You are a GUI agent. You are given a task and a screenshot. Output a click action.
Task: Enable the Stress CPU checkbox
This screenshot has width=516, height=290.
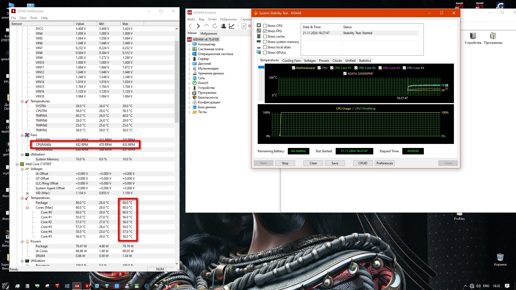tap(265, 26)
